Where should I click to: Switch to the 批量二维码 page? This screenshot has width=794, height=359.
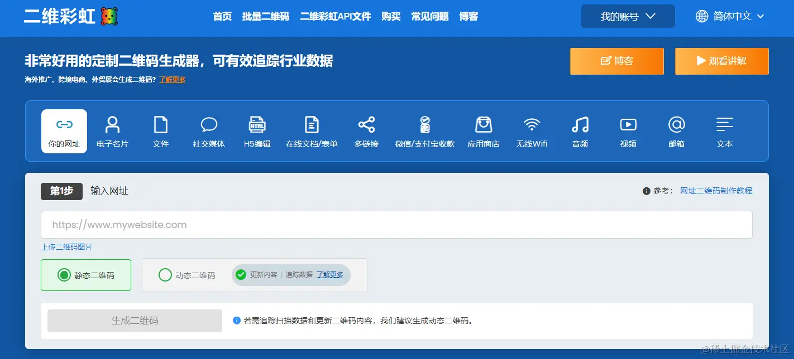[265, 16]
